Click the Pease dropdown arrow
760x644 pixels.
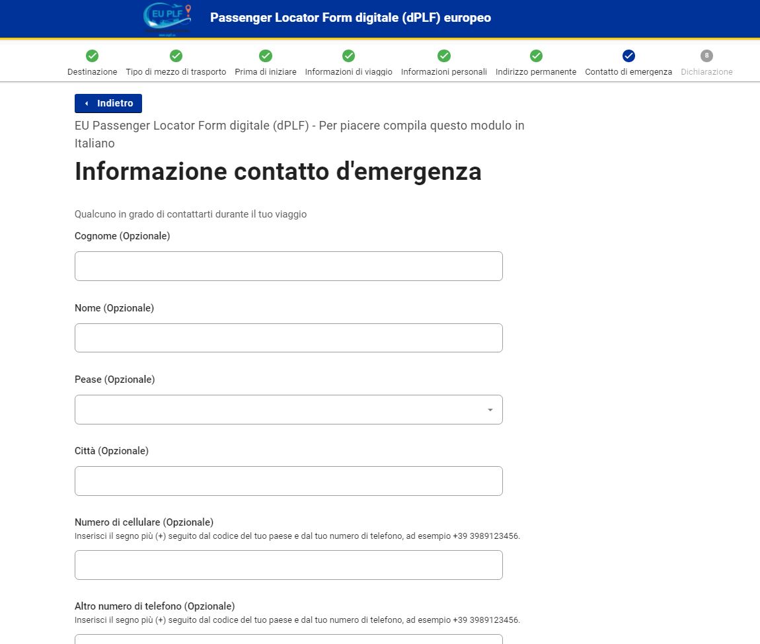pyautogui.click(x=490, y=410)
